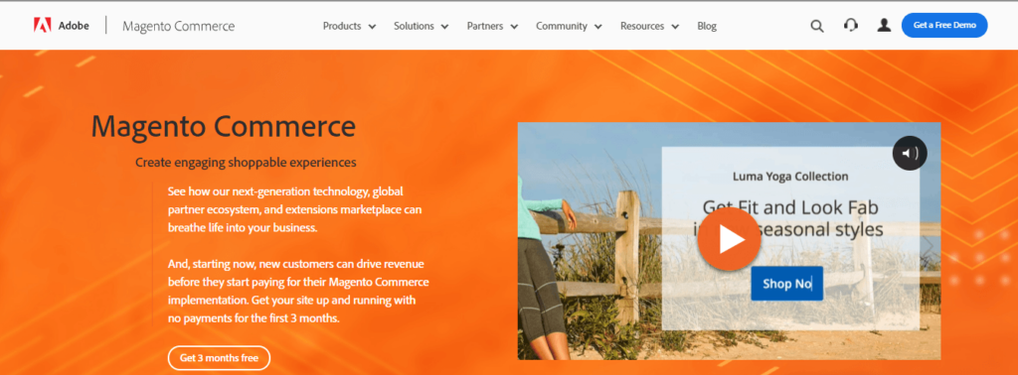Open the Solutions menu label

[414, 26]
